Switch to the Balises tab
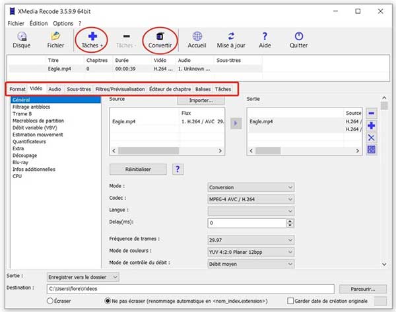The width and height of the screenshot is (396, 312). pos(203,89)
